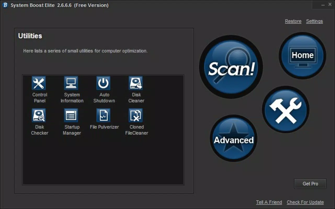Open the Cloned FileCleaner utility
The height and width of the screenshot is (209, 335).
tap(136, 115)
